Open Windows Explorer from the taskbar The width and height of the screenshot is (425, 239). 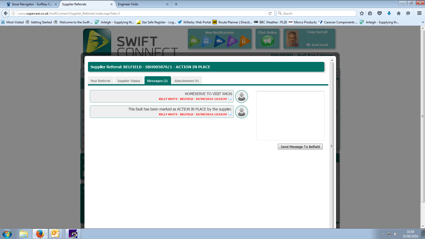point(24,234)
